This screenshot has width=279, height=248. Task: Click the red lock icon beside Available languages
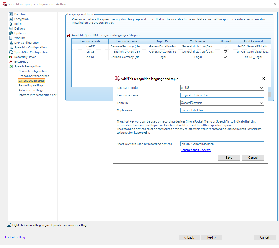(69, 35)
